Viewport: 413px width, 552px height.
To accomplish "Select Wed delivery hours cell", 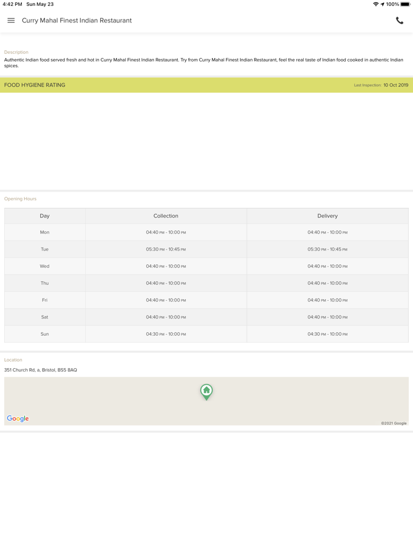I will click(x=327, y=266).
